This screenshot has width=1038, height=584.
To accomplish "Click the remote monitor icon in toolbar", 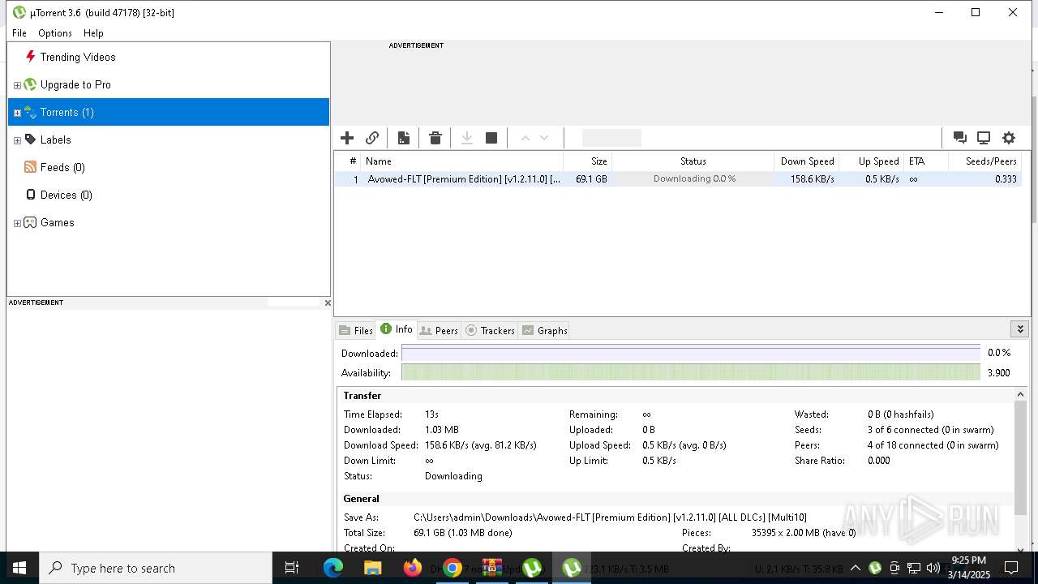I will (x=984, y=138).
